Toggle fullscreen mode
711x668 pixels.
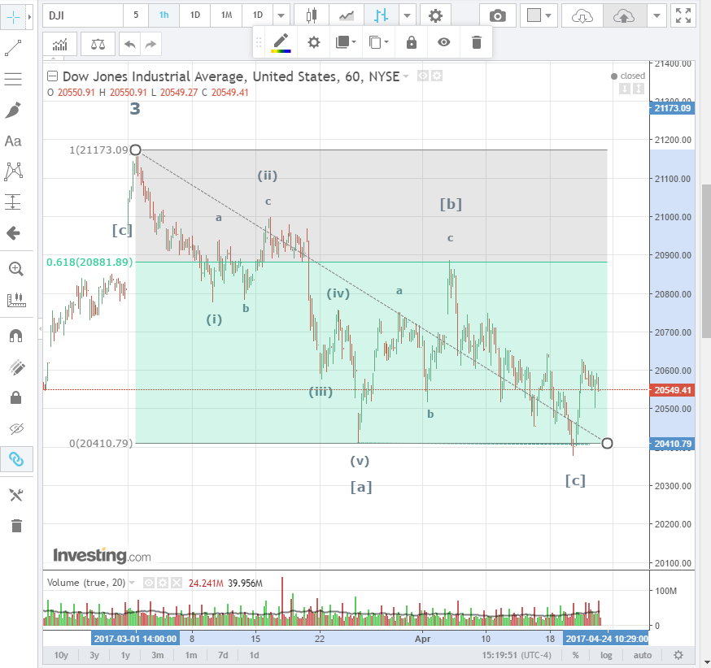tap(683, 16)
